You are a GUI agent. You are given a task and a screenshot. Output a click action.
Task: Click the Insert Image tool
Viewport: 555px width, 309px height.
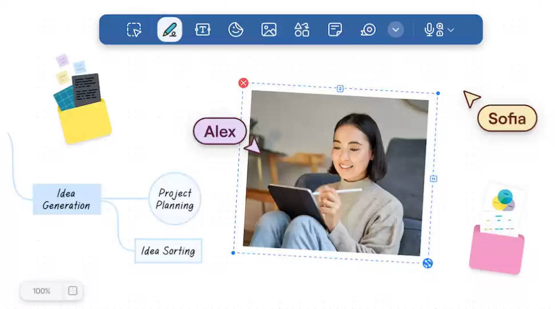269,30
